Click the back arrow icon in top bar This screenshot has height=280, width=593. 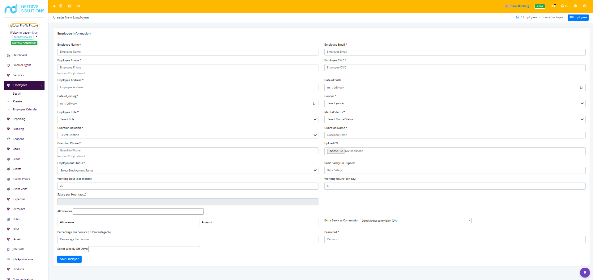(x=54, y=6)
